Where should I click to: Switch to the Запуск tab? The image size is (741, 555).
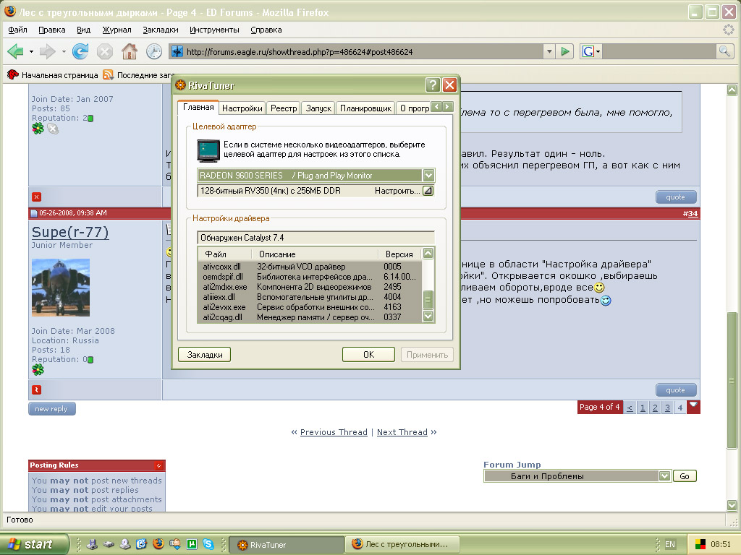tap(318, 108)
